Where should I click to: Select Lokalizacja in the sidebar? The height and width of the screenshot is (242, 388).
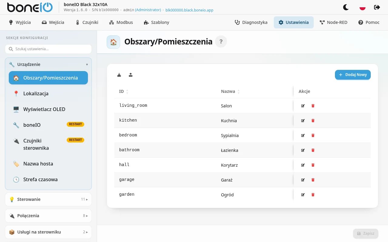[48, 93]
